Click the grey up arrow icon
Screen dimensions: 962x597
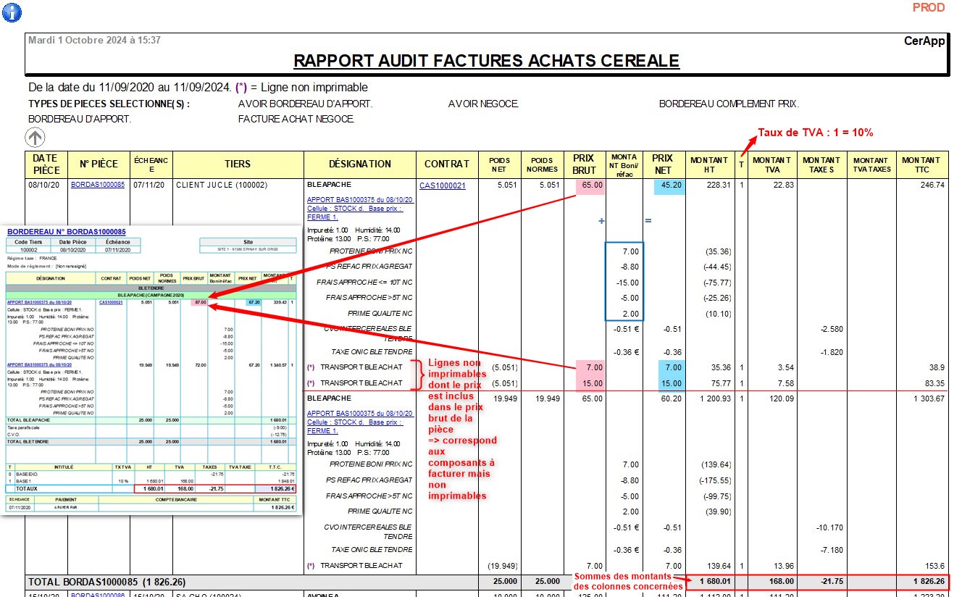[35, 138]
